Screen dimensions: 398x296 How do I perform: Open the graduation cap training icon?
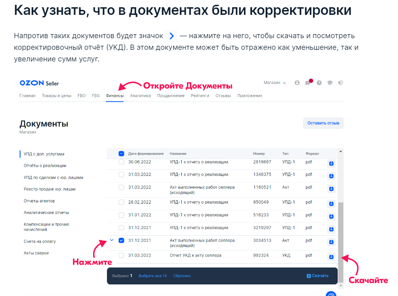point(330,83)
